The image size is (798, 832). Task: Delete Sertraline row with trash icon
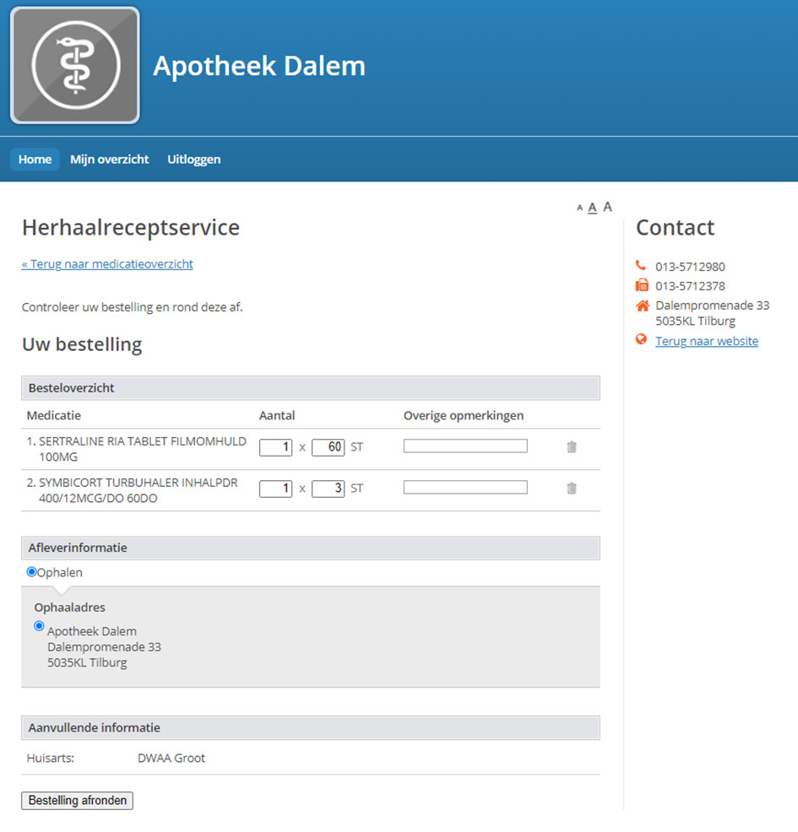(x=572, y=446)
